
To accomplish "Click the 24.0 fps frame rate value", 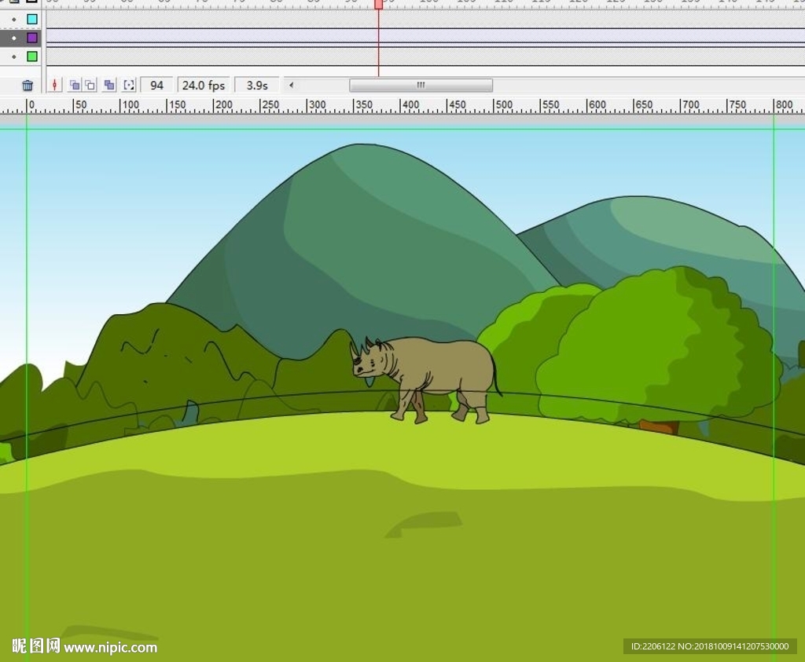I will pyautogui.click(x=204, y=85).
